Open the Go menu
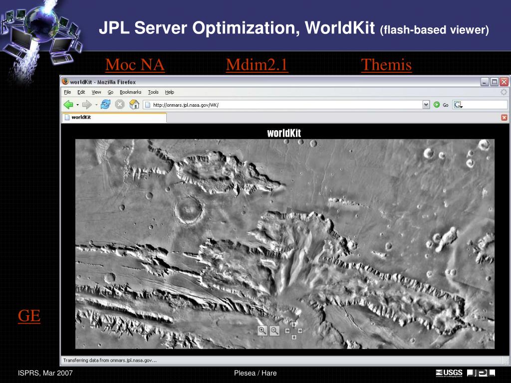This screenshot has width=511, height=383. [x=110, y=92]
